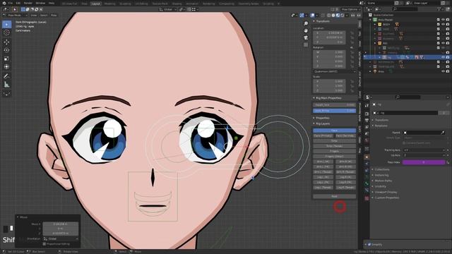452x254 pixels.
Task: Toggle the Face (Primary) rig layer button
Action: [x=323, y=135]
